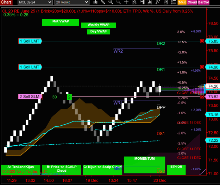Viewport: 220px width, 185px height.
Task: Click the 74.20 current price marker
Action: pos(213,86)
